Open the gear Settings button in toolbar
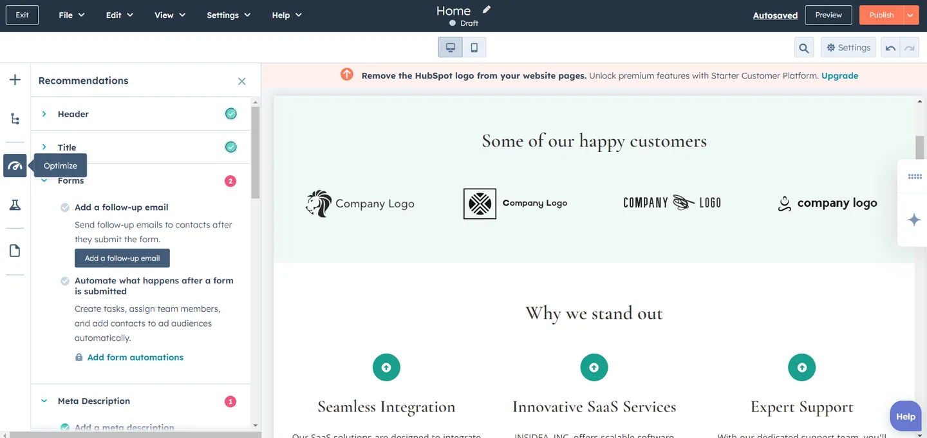Viewport: 927px width, 438px height. pos(848,48)
